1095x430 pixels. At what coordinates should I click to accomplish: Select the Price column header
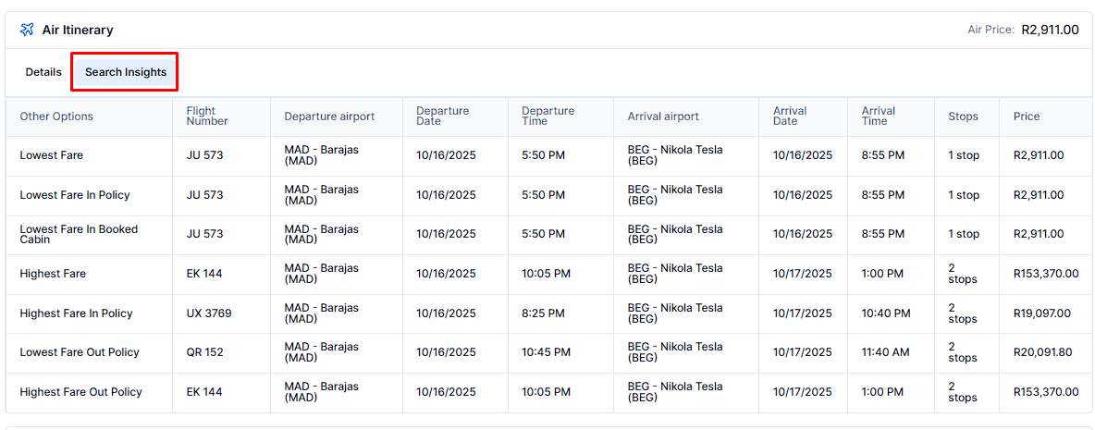[x=1027, y=117]
